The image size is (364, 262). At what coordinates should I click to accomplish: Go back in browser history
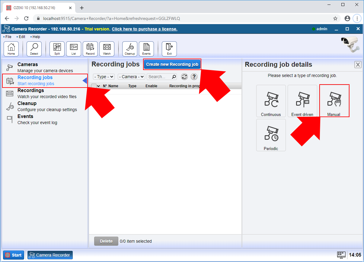coord(7,18)
